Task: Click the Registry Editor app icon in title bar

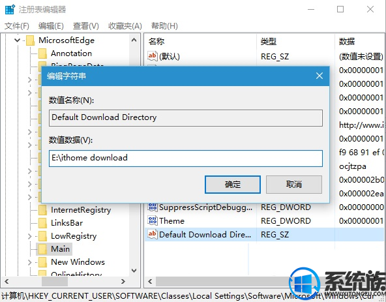Action: [10, 10]
